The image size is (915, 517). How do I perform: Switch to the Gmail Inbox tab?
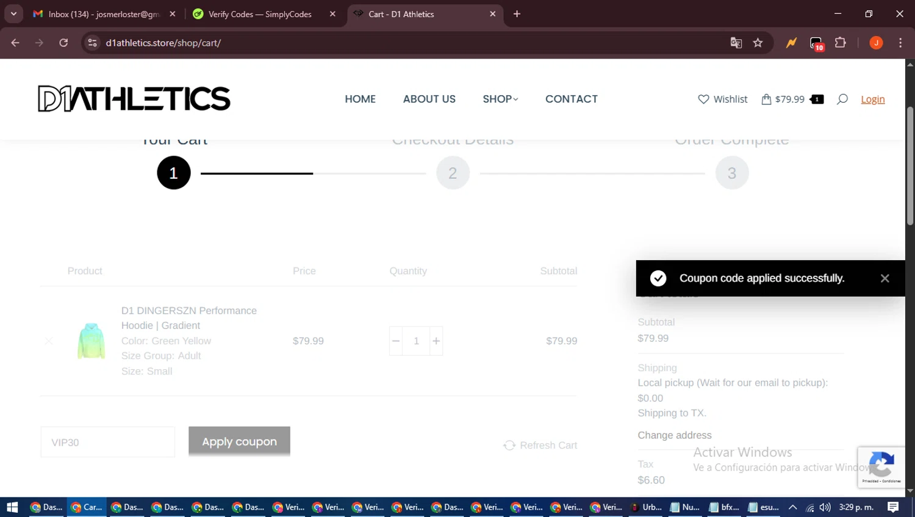coord(104,14)
